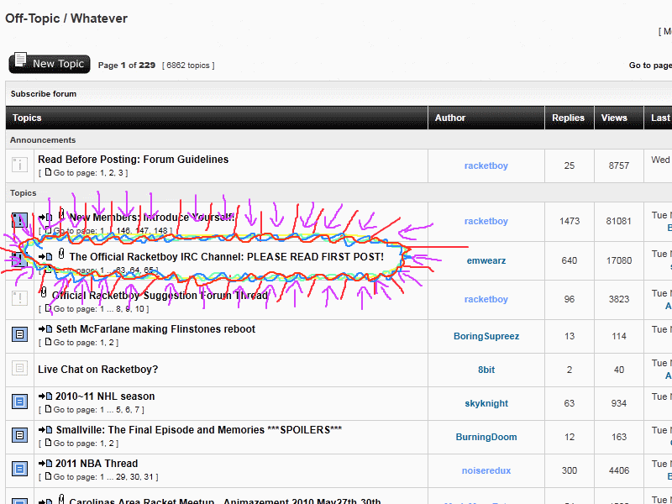
Task: Click the Announcements section label
Action: pyautogui.click(x=43, y=140)
